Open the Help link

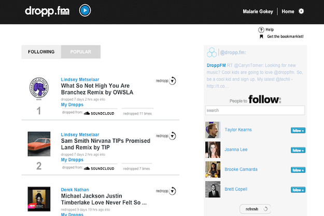point(270,30)
